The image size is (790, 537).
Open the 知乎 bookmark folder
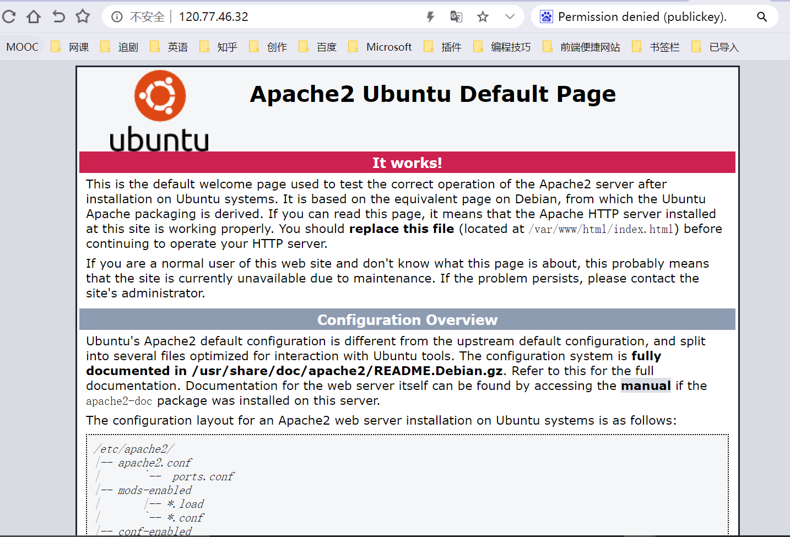coord(218,47)
